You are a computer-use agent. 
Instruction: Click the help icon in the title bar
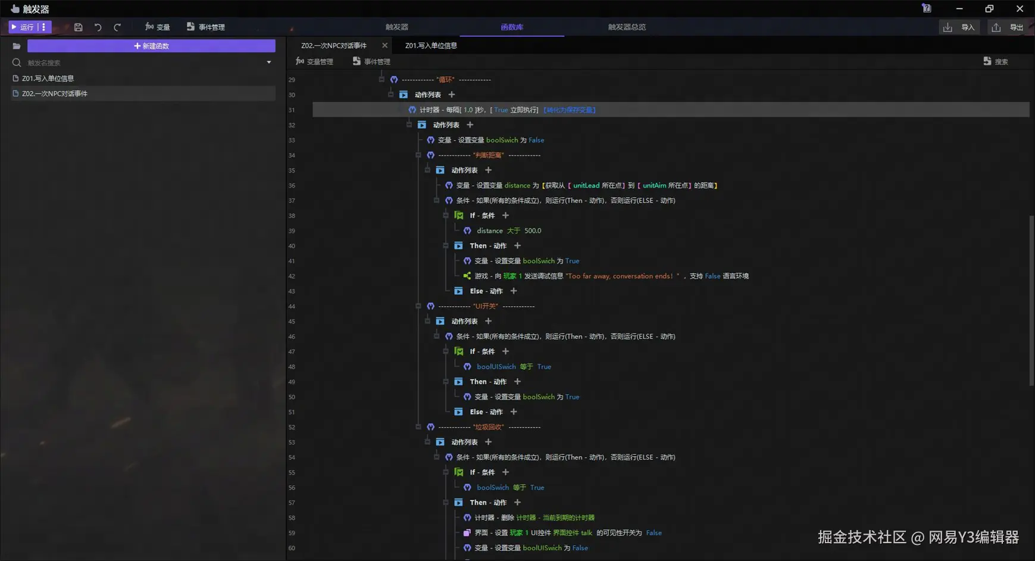[927, 8]
